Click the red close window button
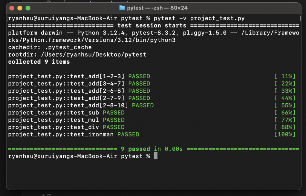 point(12,8)
